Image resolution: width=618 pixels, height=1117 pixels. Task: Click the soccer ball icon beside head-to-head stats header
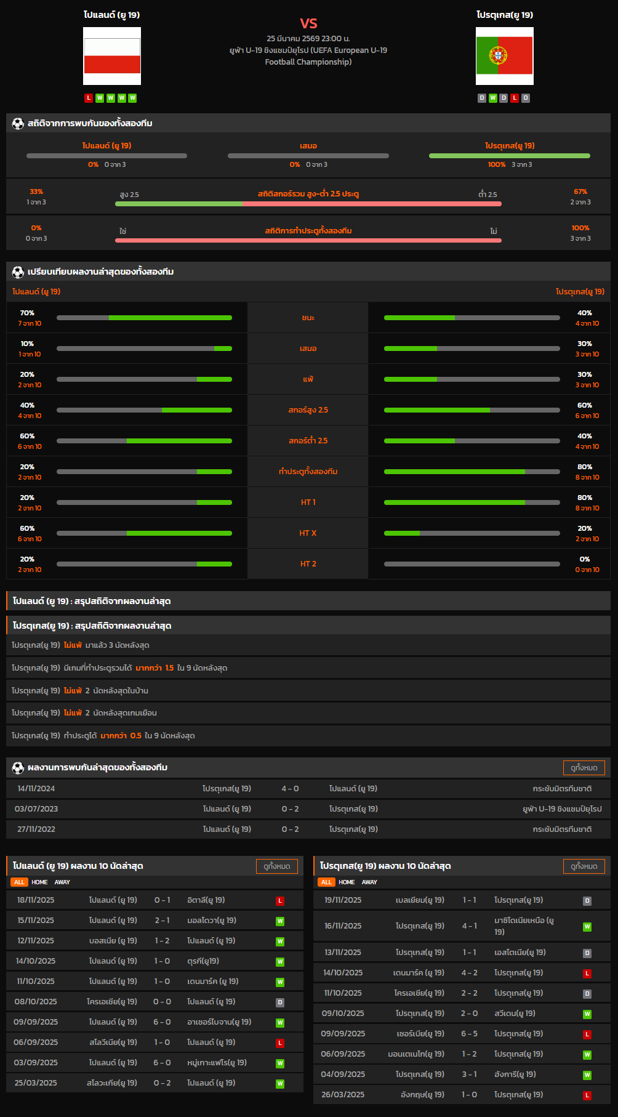[x=18, y=124]
